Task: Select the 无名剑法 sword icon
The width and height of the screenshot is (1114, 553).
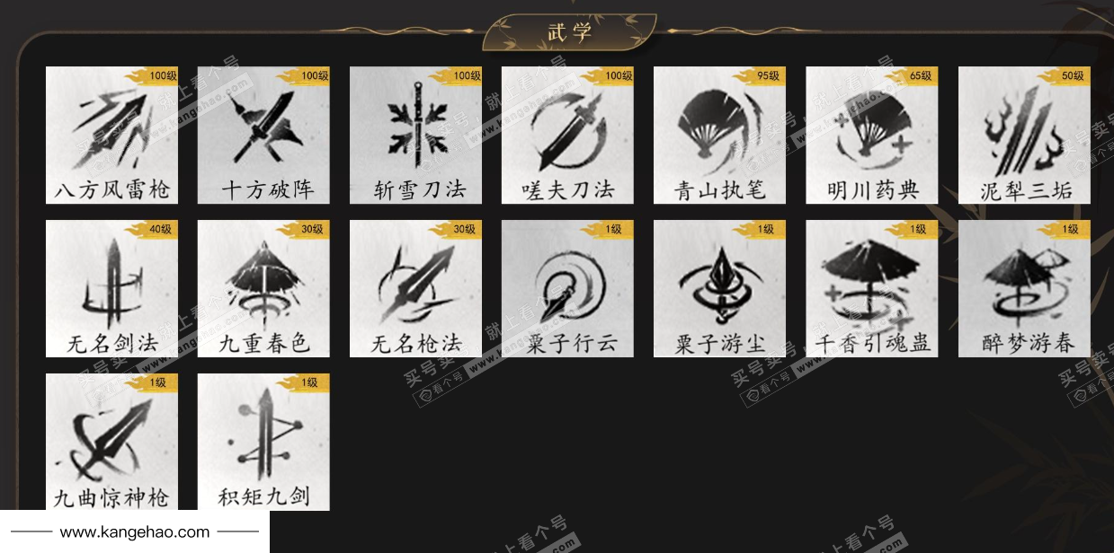Action: coord(112,289)
